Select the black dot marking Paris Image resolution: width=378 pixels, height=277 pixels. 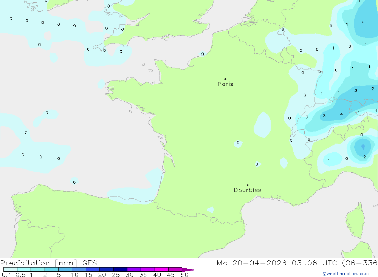tap(225, 79)
